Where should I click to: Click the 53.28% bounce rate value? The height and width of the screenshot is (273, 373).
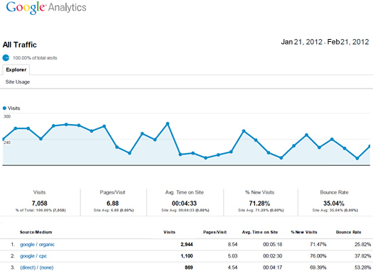[363, 267]
